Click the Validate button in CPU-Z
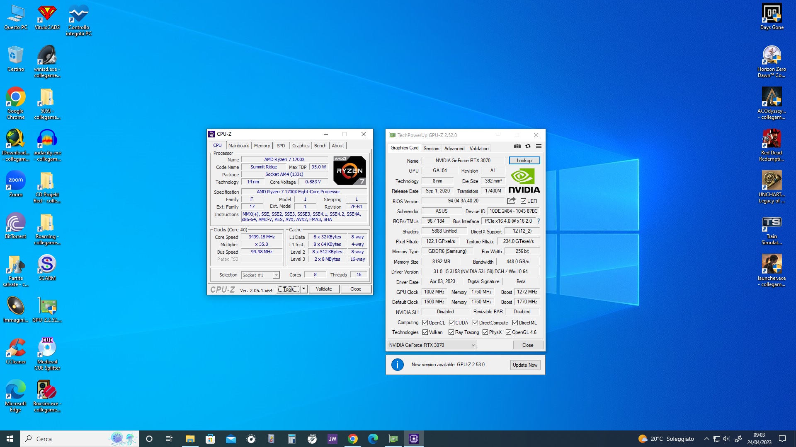 click(324, 289)
